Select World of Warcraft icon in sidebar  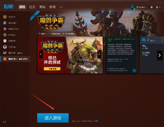pos(5,17)
